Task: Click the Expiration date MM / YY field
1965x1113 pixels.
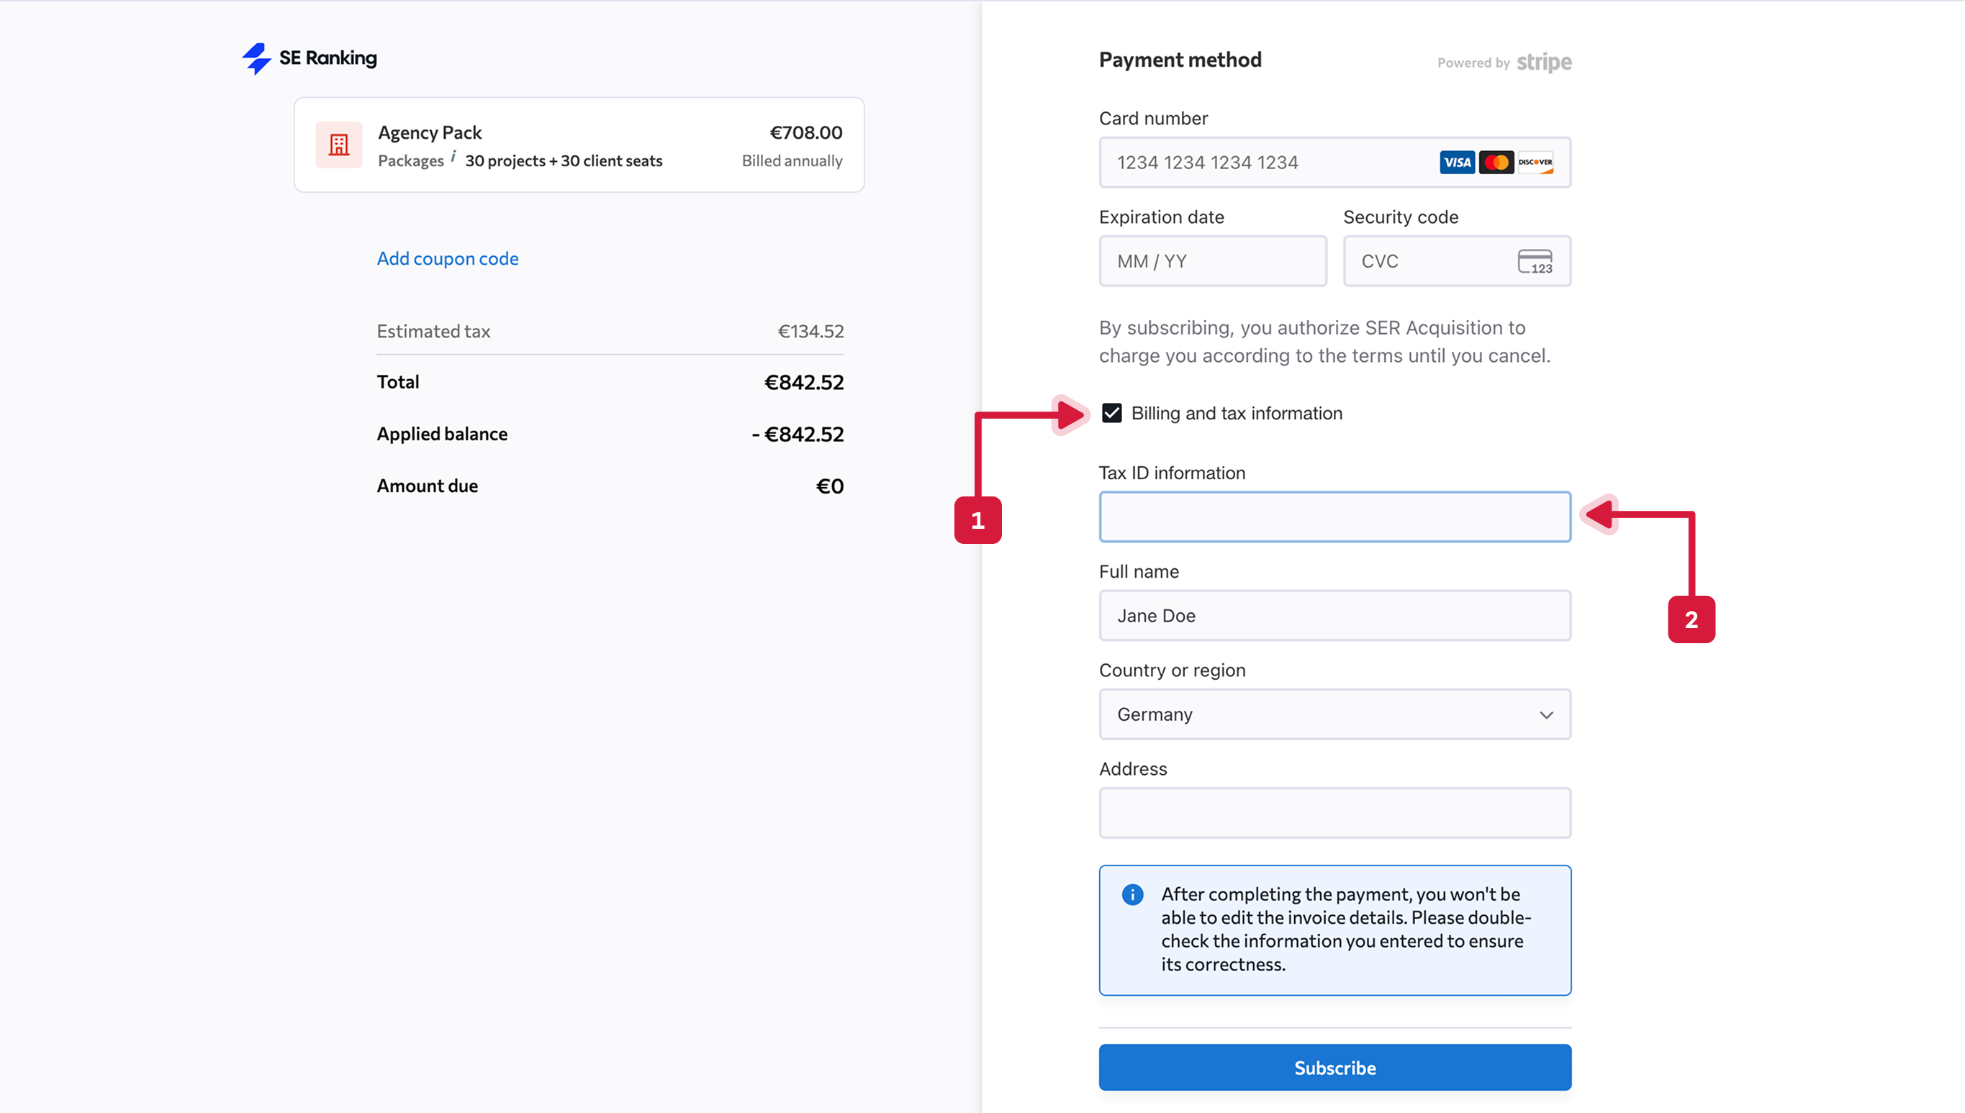Action: pyautogui.click(x=1213, y=261)
